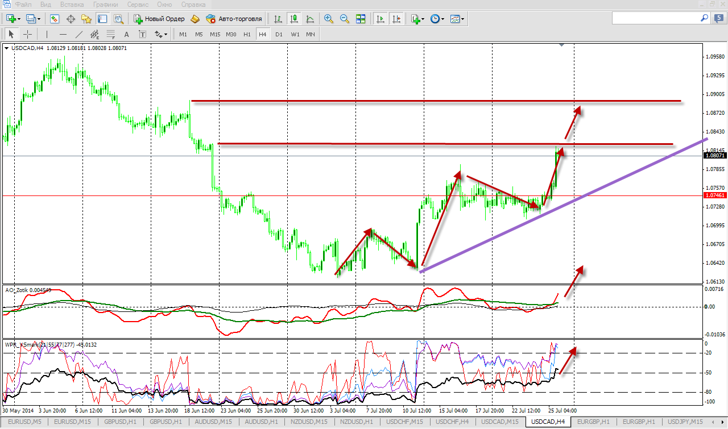Click the search input field
728x429 pixels.
click(654, 18)
